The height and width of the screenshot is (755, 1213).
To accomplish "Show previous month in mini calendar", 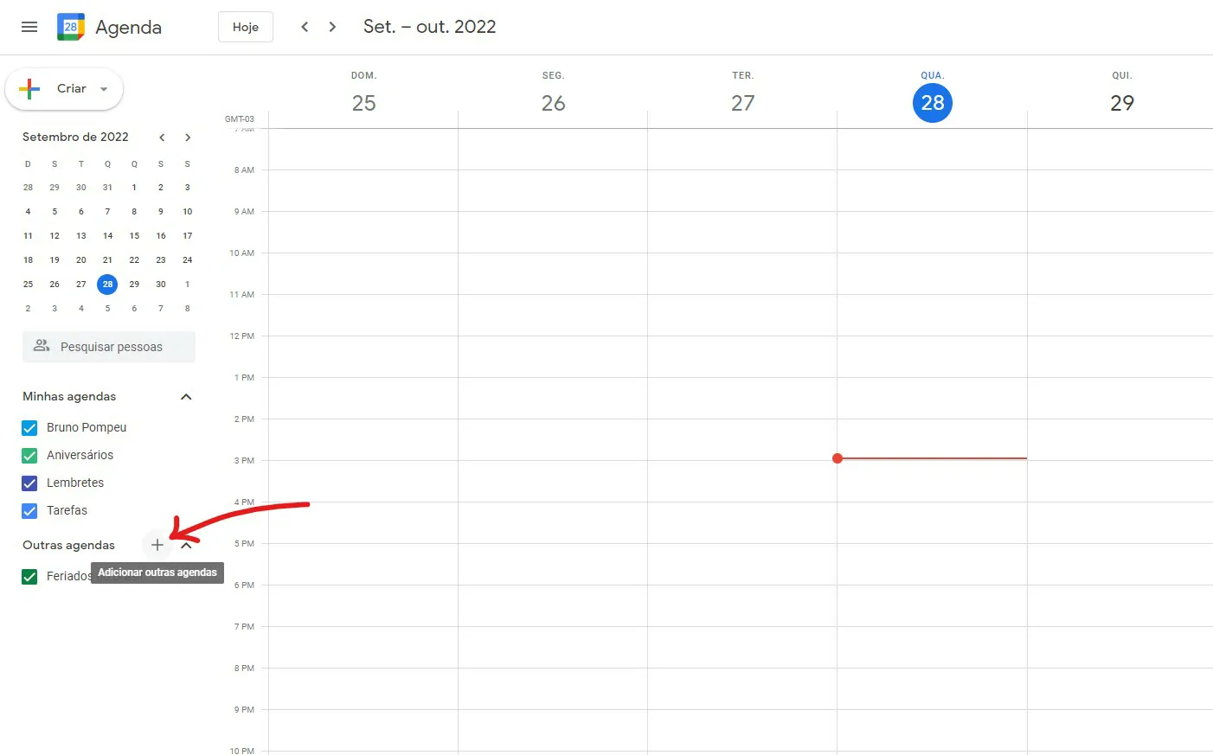I will 162,138.
